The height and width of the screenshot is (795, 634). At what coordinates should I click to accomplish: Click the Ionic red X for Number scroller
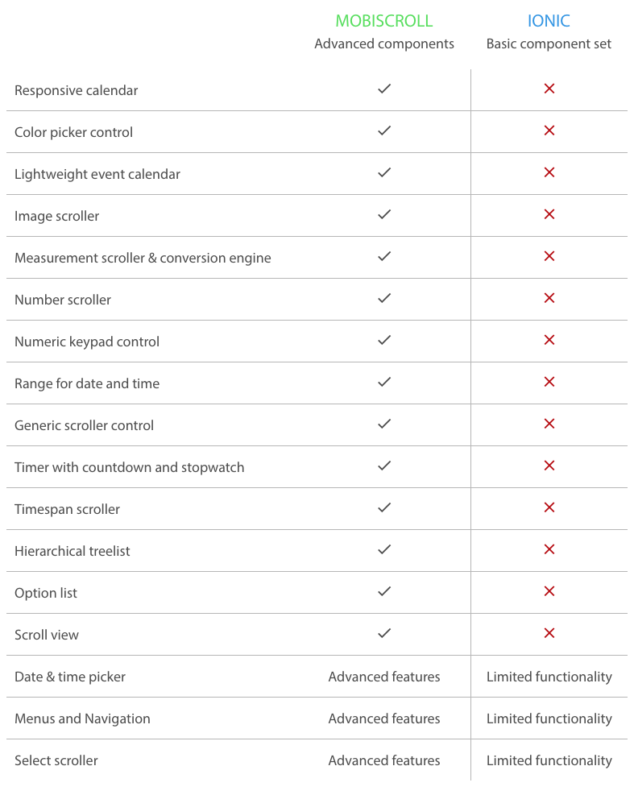click(549, 298)
